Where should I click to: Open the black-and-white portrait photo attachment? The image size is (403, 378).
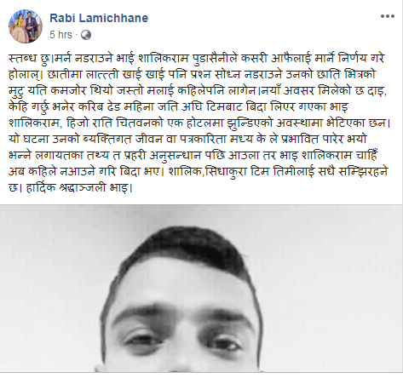tap(201, 288)
